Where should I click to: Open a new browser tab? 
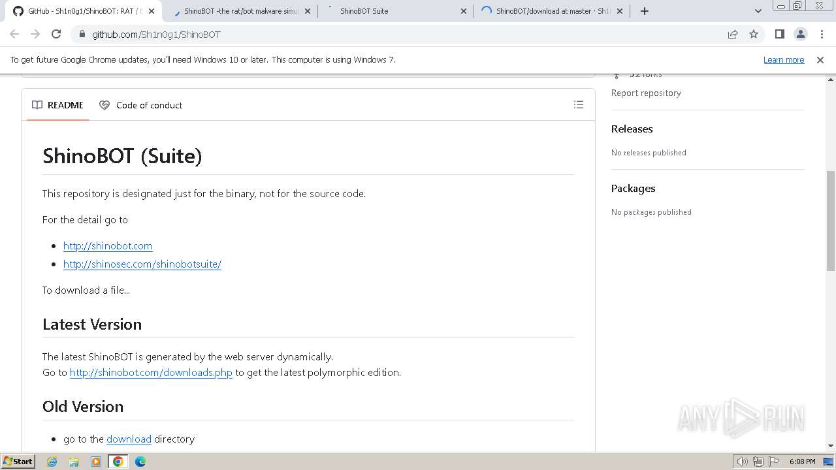tap(645, 10)
